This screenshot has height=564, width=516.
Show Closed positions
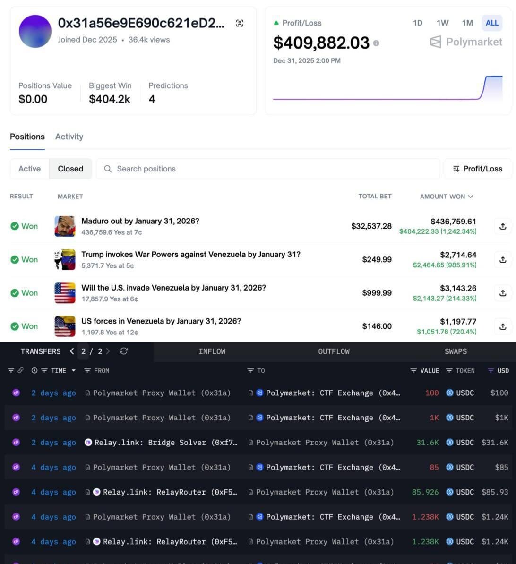pos(70,169)
